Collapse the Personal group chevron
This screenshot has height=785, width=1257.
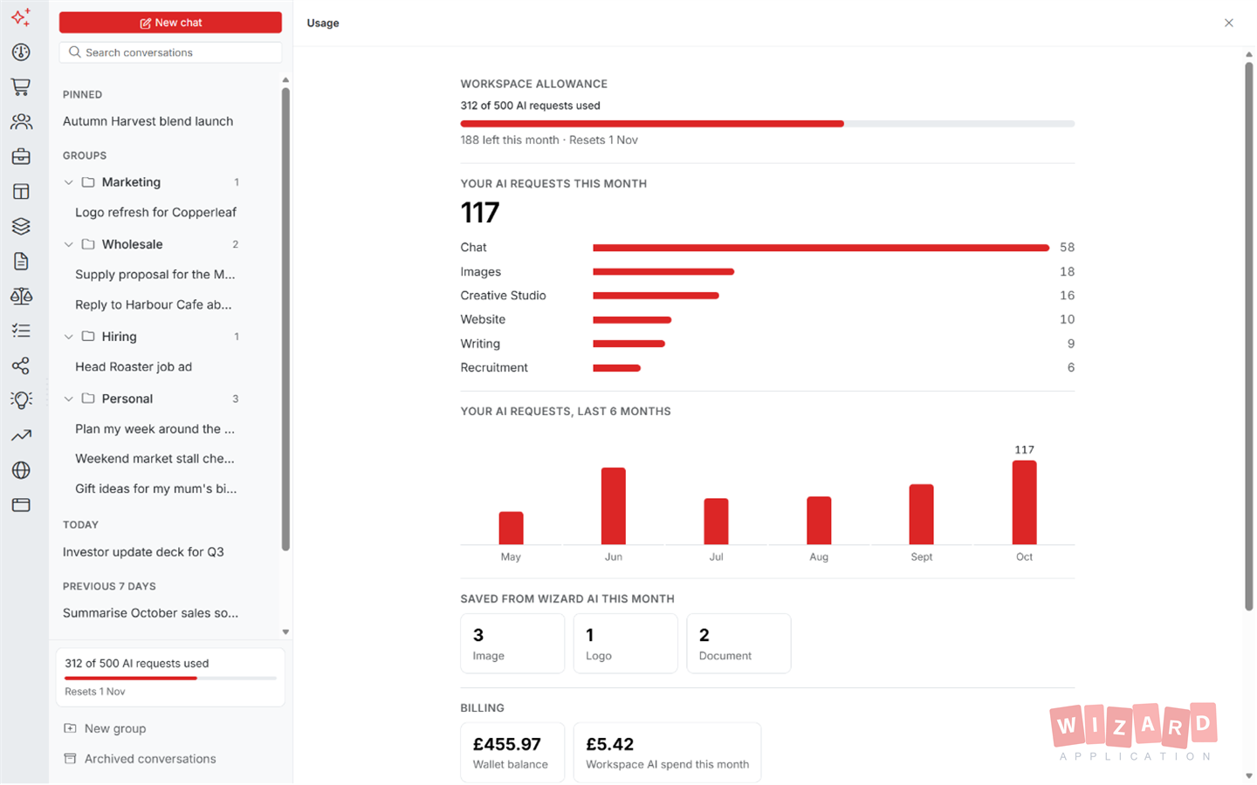click(x=69, y=399)
